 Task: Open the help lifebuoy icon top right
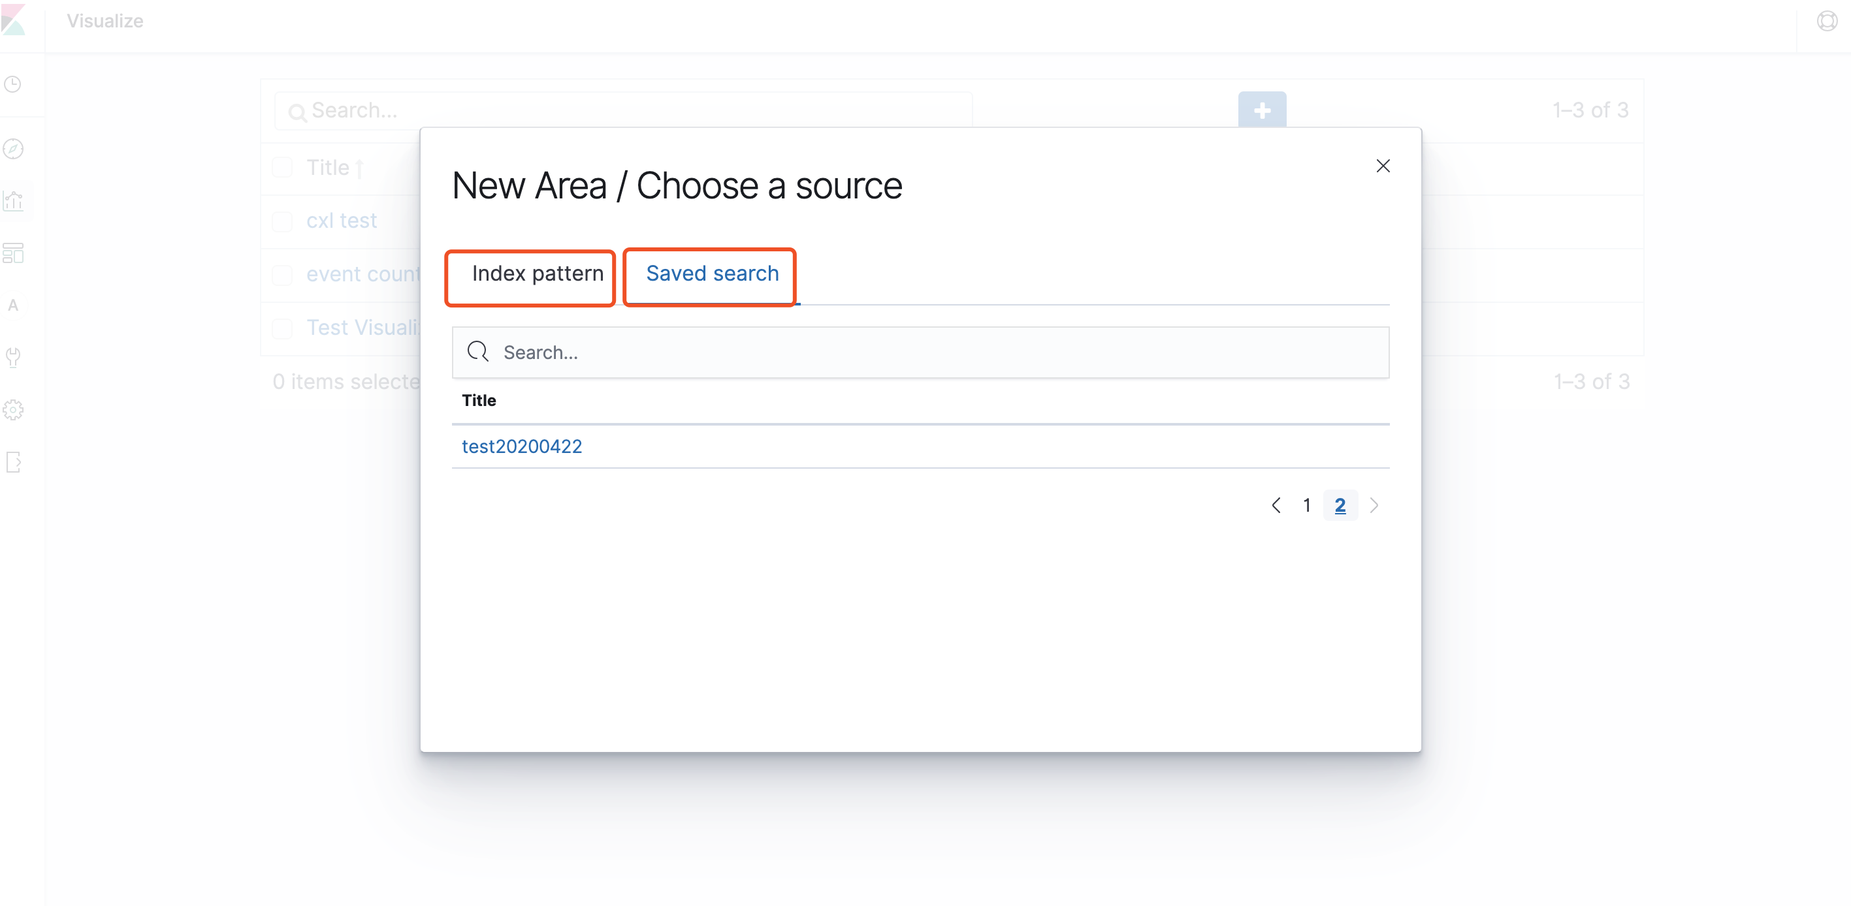tap(1827, 21)
